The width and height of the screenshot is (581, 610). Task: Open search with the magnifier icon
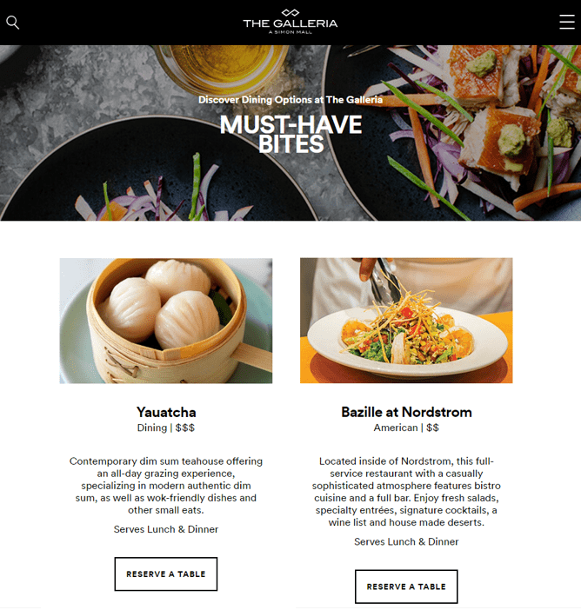coord(12,23)
